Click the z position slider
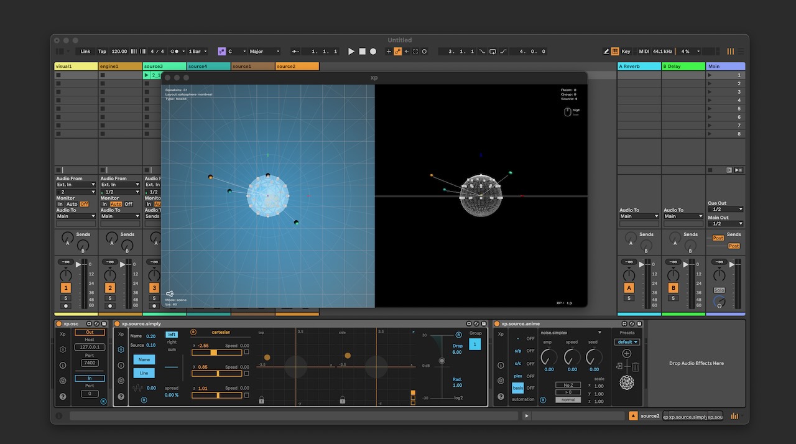The image size is (796, 444). click(x=216, y=395)
